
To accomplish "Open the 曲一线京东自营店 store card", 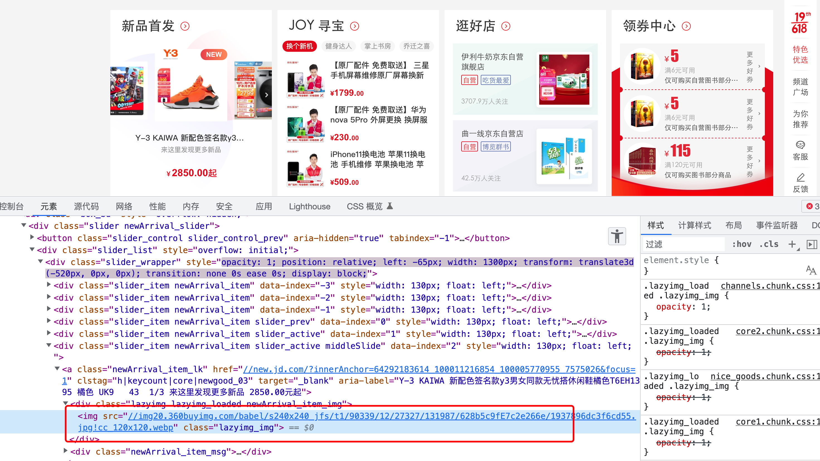I will [525, 156].
